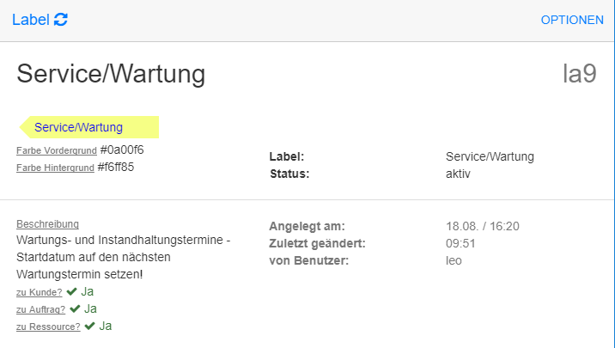This screenshot has width=615, height=348.
Task: Select the Farbe Hintergrund field label
Action: 55,168
